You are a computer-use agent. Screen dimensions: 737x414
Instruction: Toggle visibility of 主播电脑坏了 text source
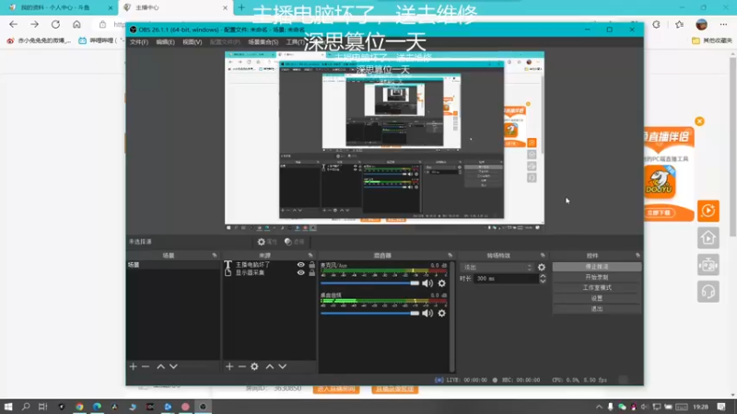[301, 265]
